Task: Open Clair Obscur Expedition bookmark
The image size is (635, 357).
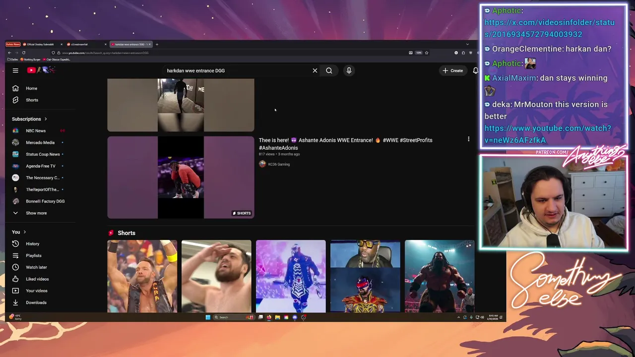Action: coord(57,59)
